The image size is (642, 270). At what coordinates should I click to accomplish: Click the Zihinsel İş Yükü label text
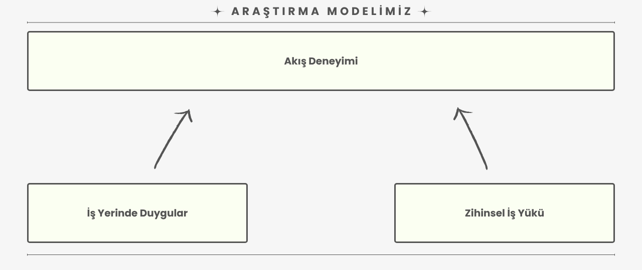pos(505,213)
